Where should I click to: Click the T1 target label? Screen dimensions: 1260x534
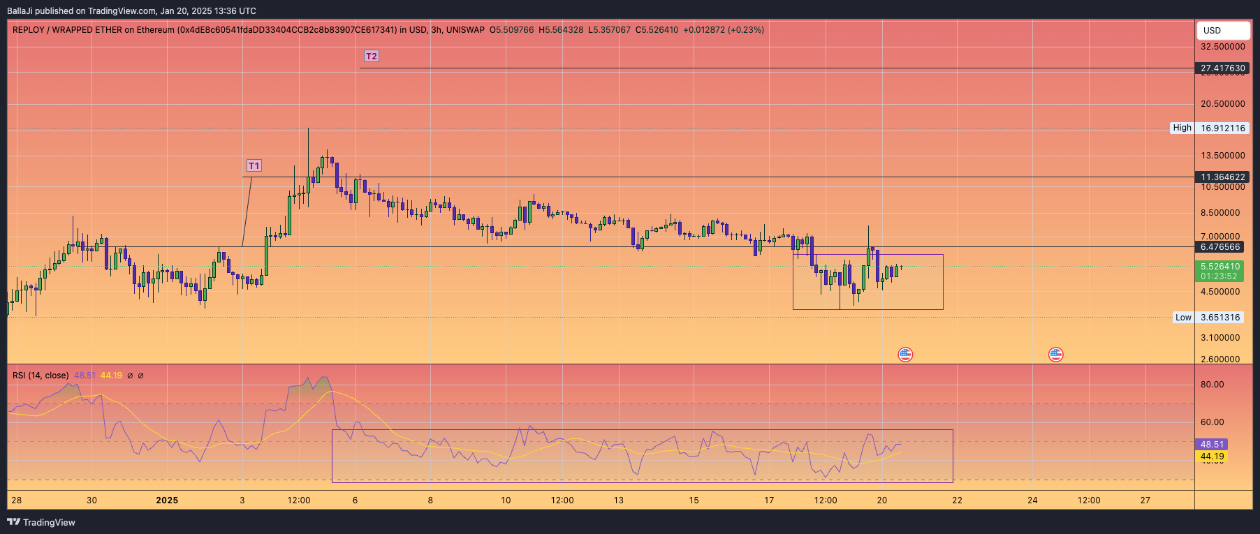[x=254, y=165]
